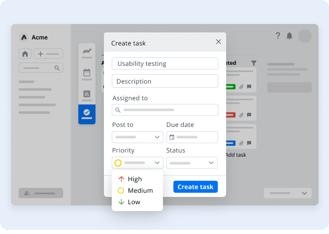This screenshot has width=329, height=234.
Task: Click the blue tag on third card
Action: 231,143
